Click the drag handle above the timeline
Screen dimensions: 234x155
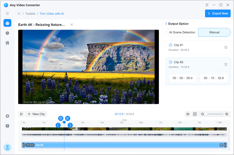coord(124,120)
